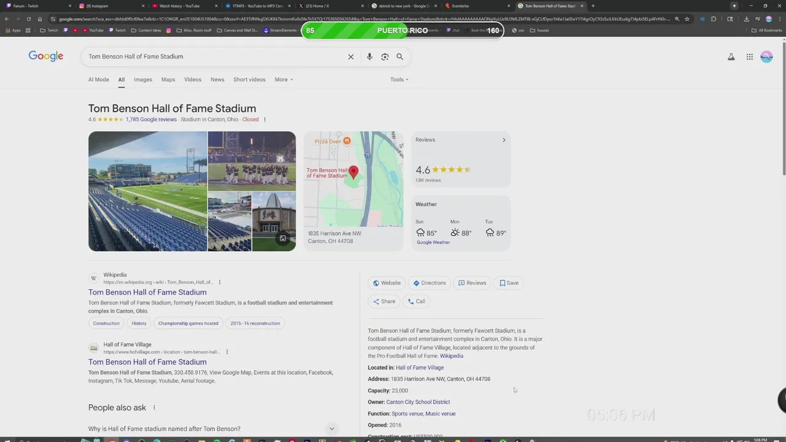
Task: Open three-dot menu for Wikipedia result
Action: 219,282
